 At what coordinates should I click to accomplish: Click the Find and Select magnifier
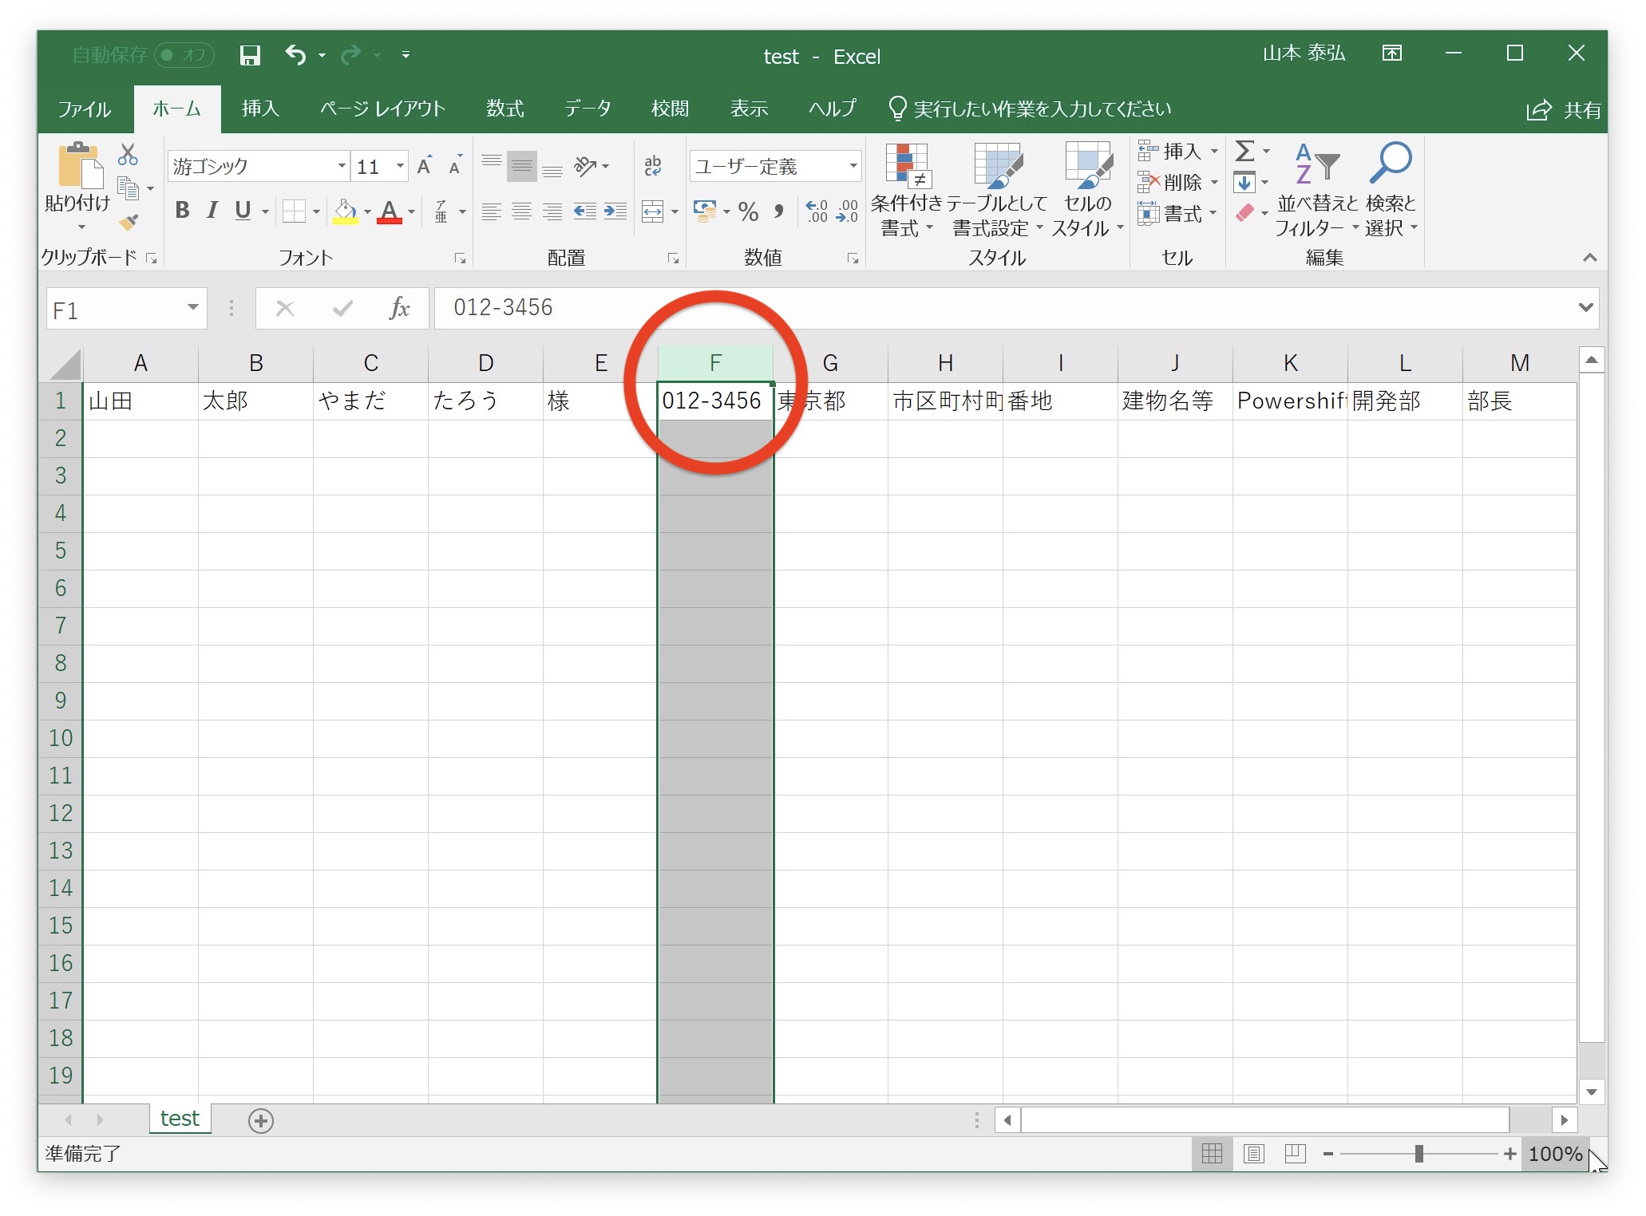click(x=1390, y=164)
